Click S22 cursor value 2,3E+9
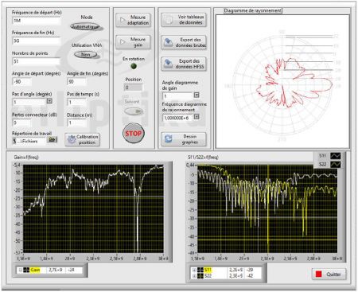358x292 pixels. (235, 276)
